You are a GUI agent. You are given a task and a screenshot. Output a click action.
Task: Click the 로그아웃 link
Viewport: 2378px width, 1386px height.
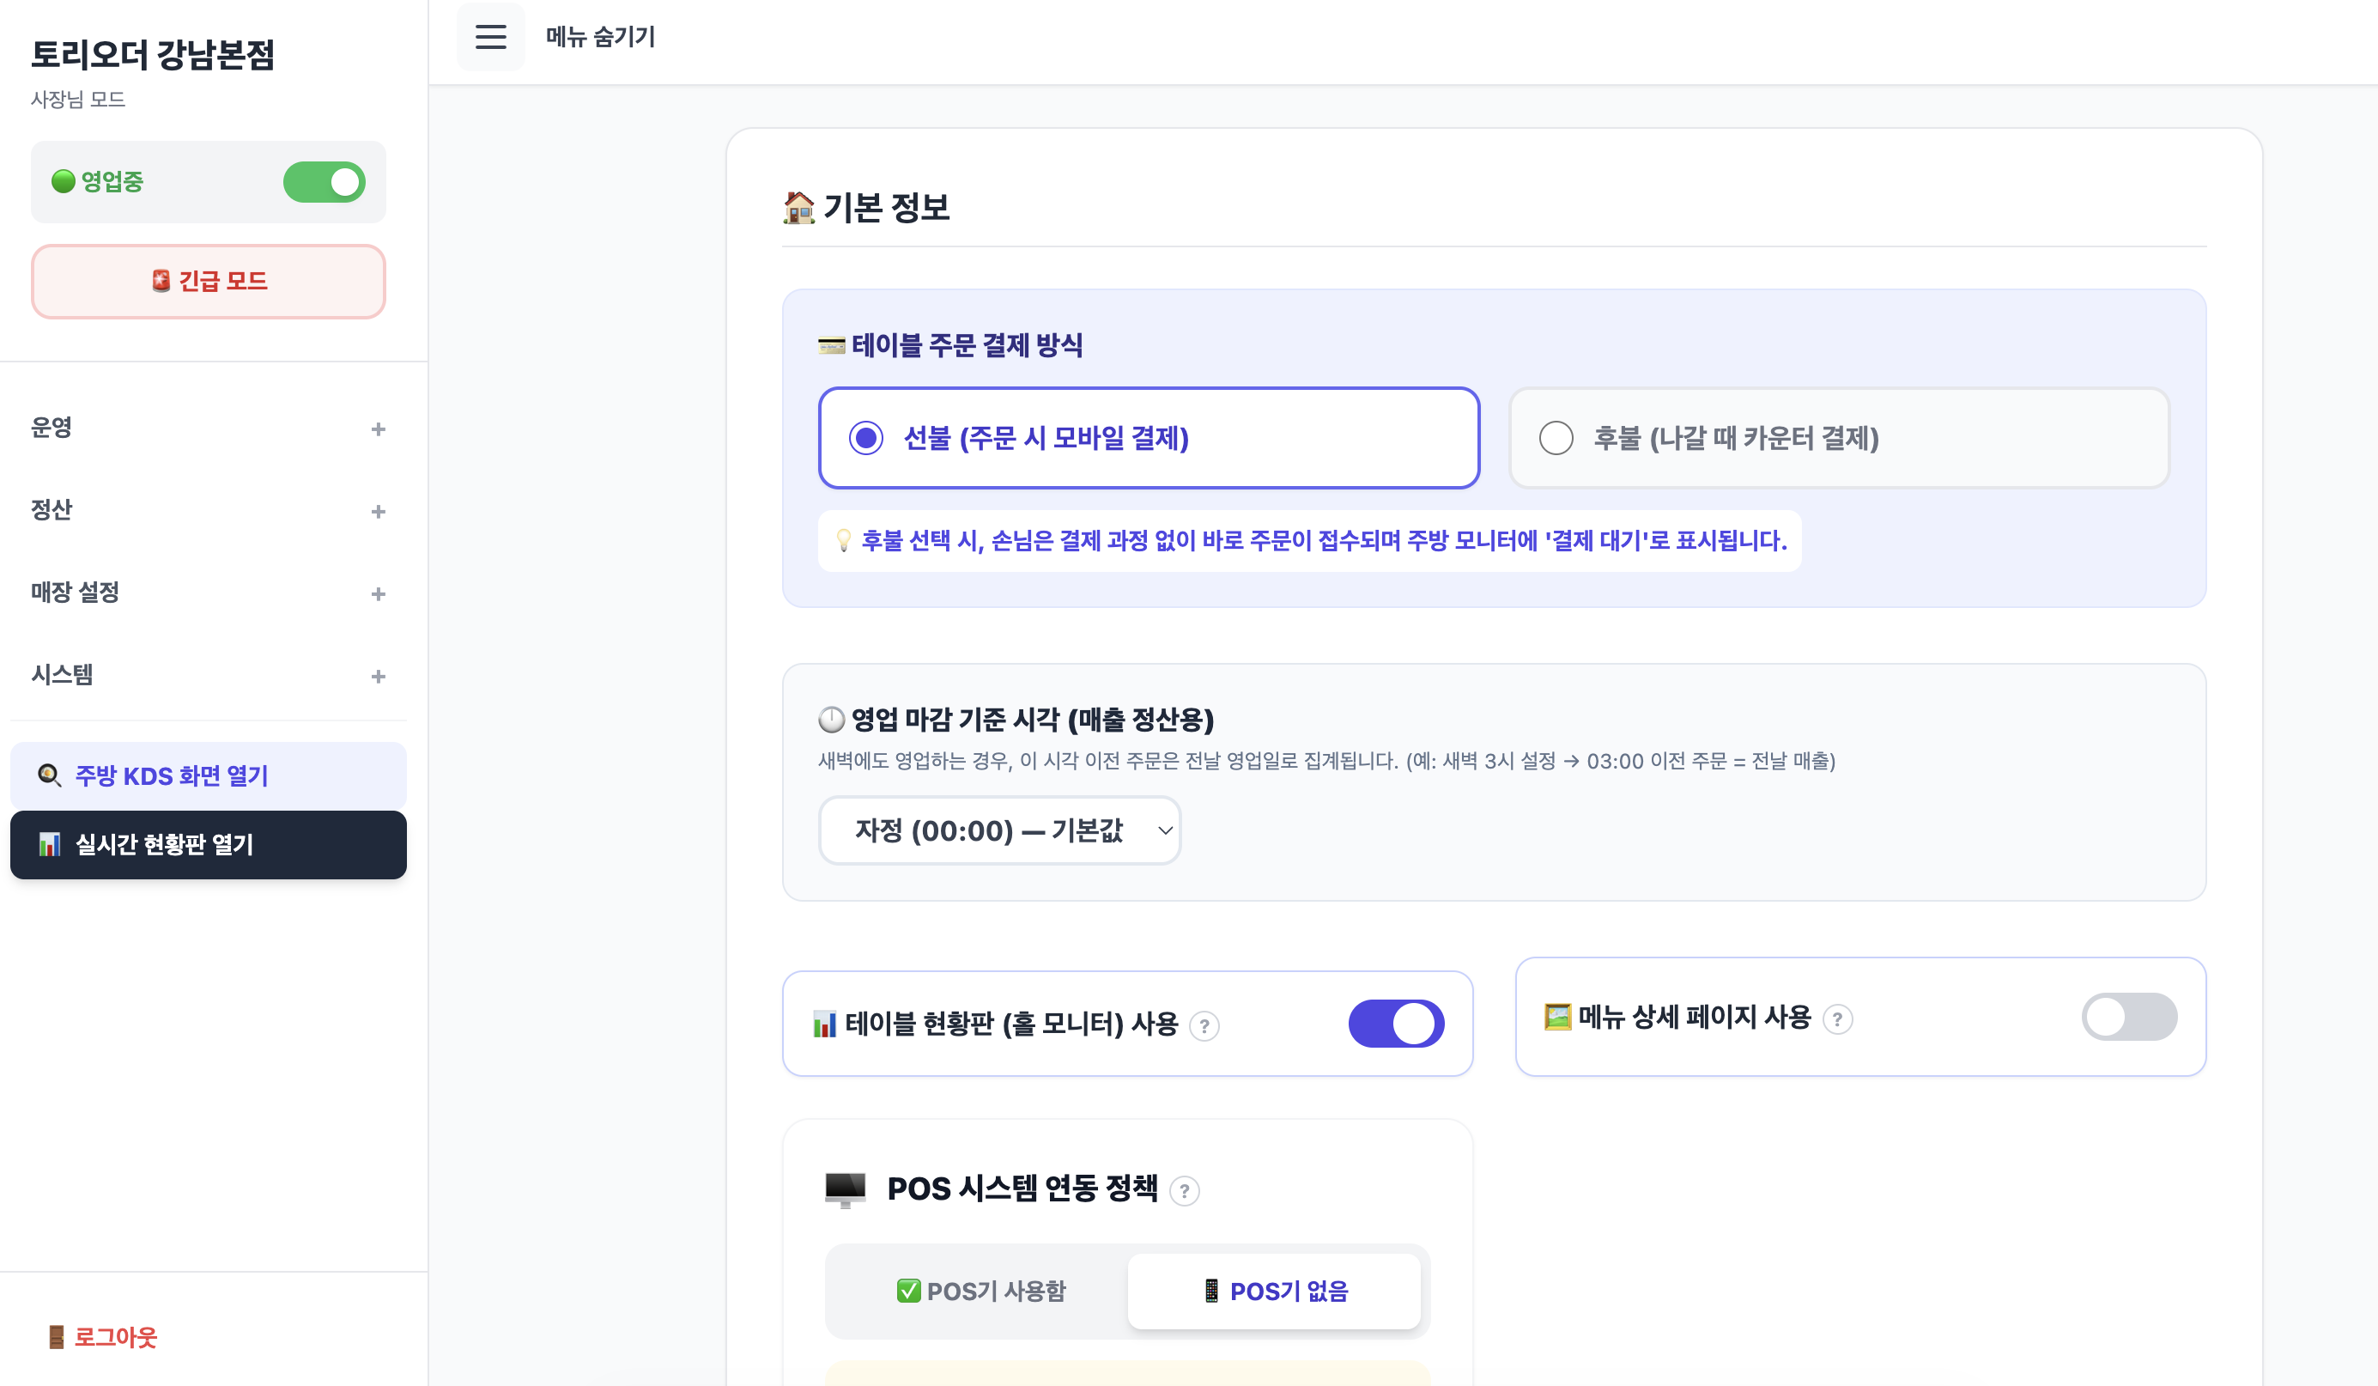[103, 1337]
